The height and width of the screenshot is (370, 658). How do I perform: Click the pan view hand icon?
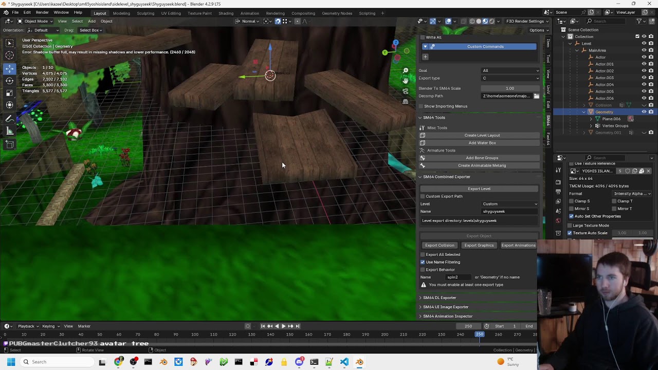(406, 81)
